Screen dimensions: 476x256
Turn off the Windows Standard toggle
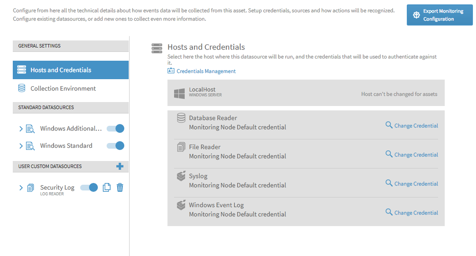point(115,146)
